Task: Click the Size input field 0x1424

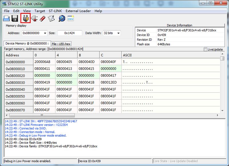Action: [70, 33]
